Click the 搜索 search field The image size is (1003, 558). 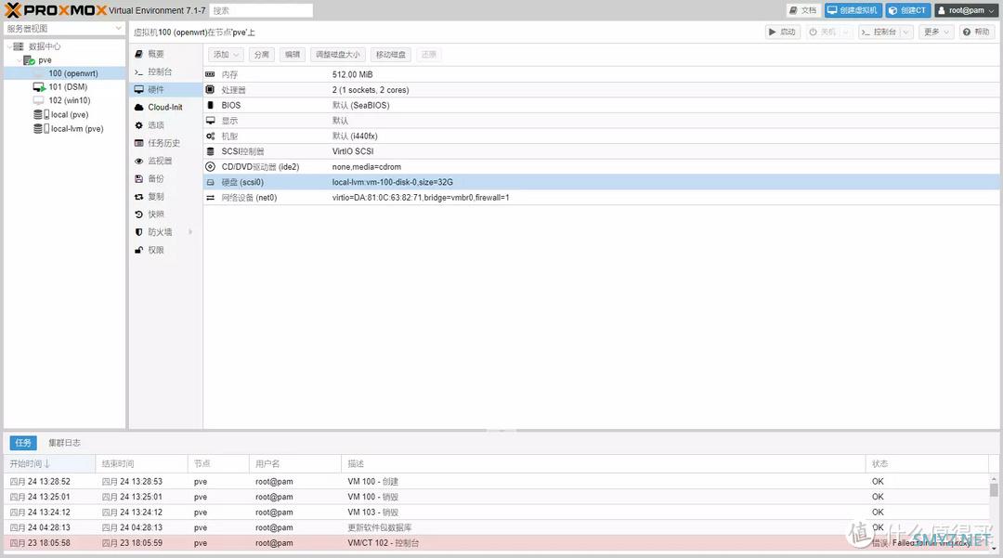[261, 10]
